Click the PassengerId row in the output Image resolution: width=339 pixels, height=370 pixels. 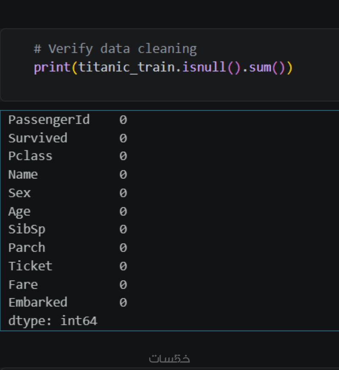tap(49, 120)
